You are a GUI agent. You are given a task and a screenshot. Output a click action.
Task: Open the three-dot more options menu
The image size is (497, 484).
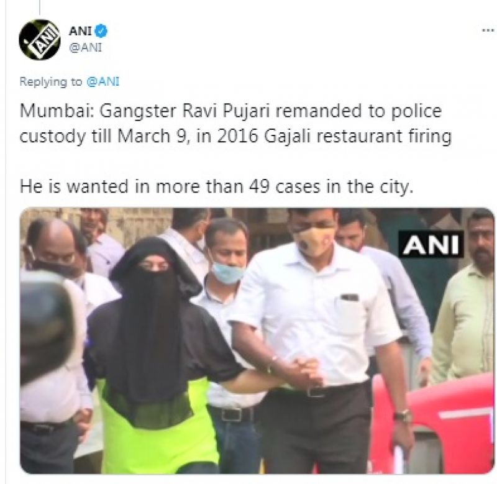[488, 30]
